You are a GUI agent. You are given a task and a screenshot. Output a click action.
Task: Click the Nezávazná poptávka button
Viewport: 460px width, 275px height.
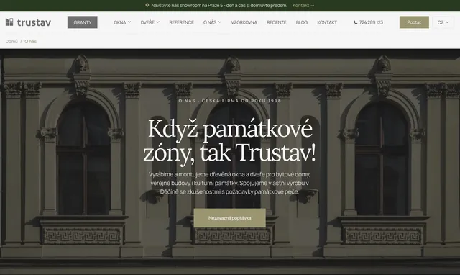pos(229,218)
